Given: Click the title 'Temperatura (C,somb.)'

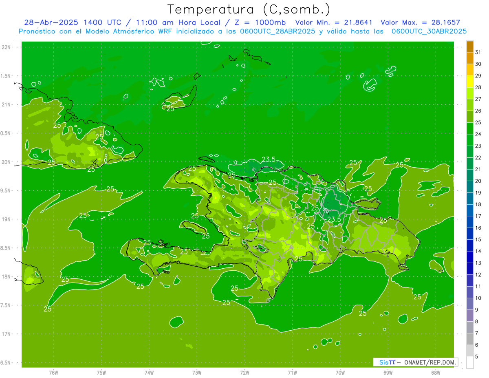Looking at the screenshot, I should pyautogui.click(x=249, y=9).
